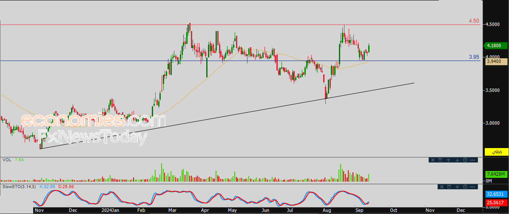This screenshot has height=214, width=509.
Task: Click the Jun timeline label
Action: (265, 211)
